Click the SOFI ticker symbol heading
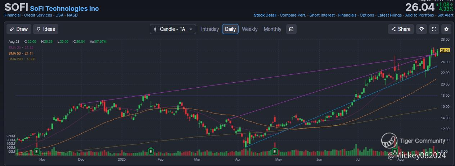This screenshot has width=455, height=166. [16, 7]
